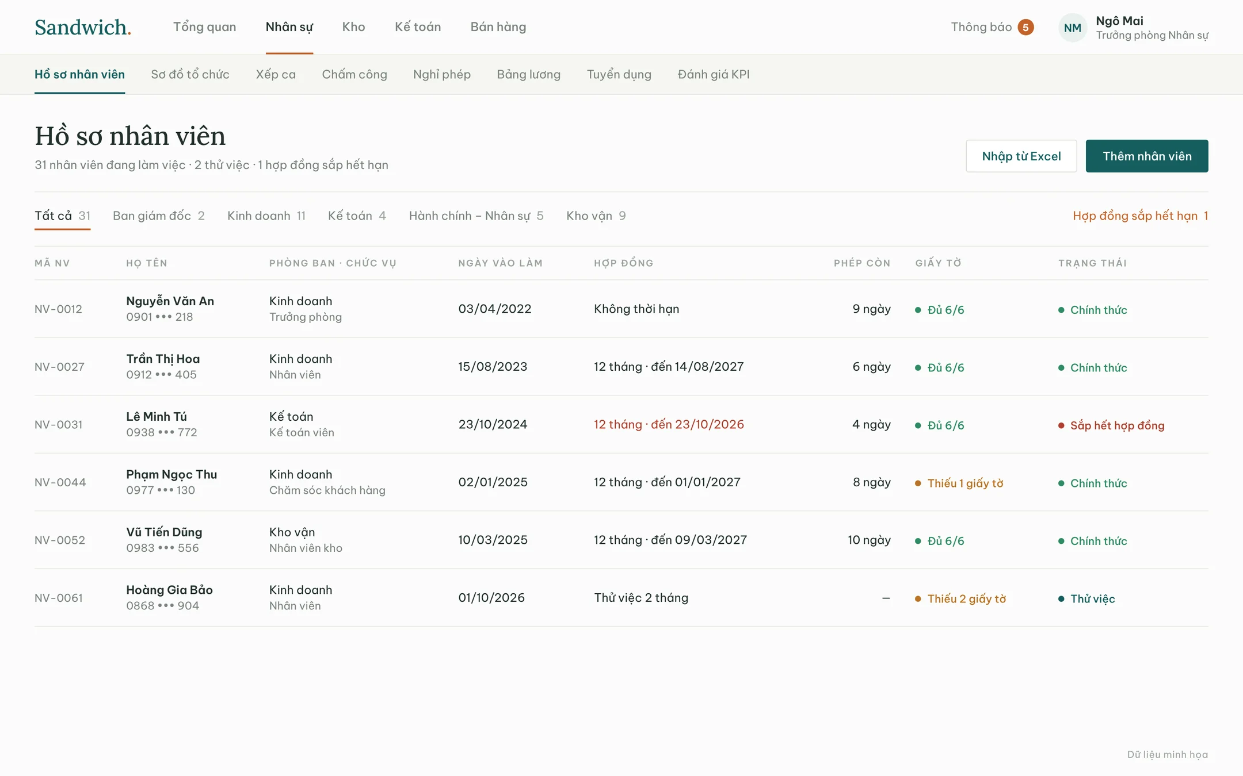Switch to the Tuyển dụng tab
The image size is (1243, 776).
click(x=619, y=74)
